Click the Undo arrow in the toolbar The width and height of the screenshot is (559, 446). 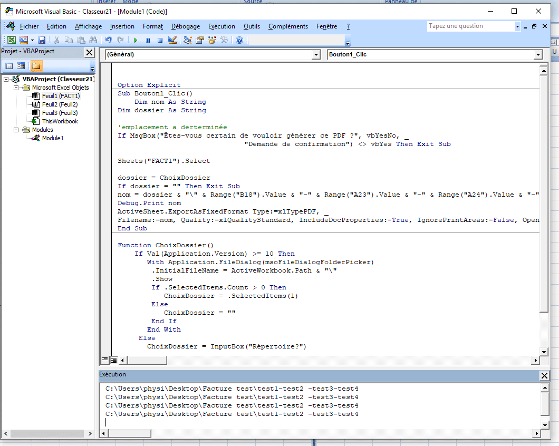tap(108, 40)
